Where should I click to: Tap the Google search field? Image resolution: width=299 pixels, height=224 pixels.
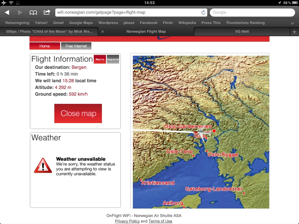point(252,13)
